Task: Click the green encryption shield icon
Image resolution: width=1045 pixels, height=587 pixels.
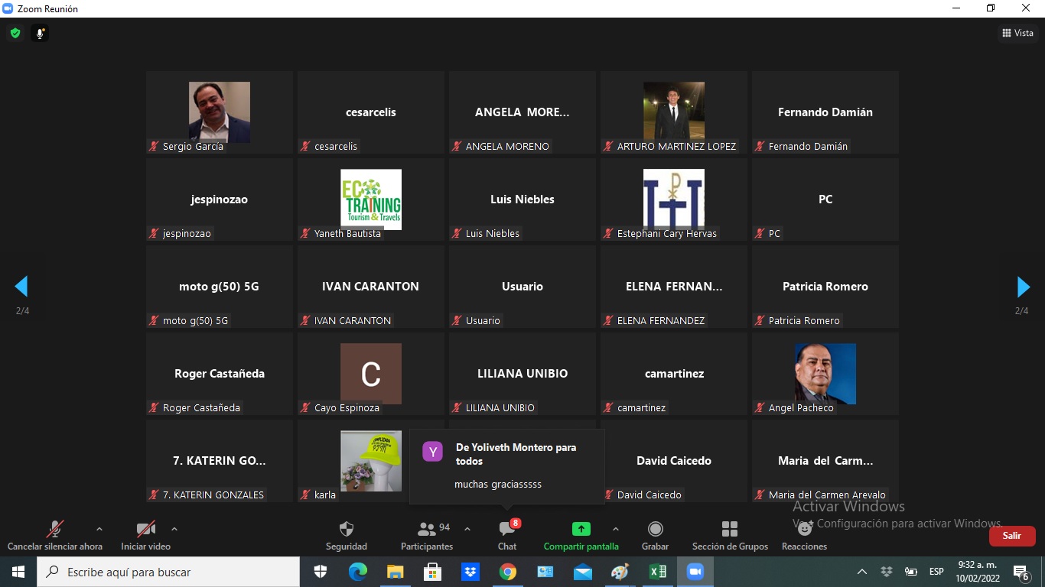Action: [15, 34]
